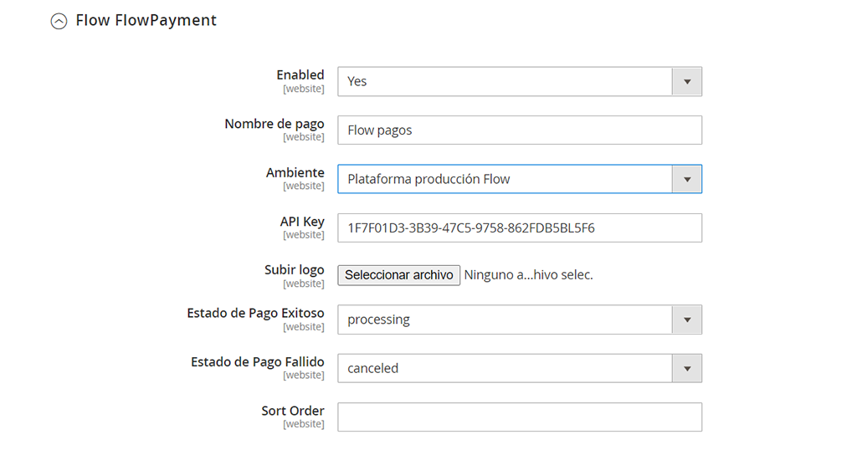857x455 pixels.
Task: Focus the API Key text field
Action: pos(519,227)
